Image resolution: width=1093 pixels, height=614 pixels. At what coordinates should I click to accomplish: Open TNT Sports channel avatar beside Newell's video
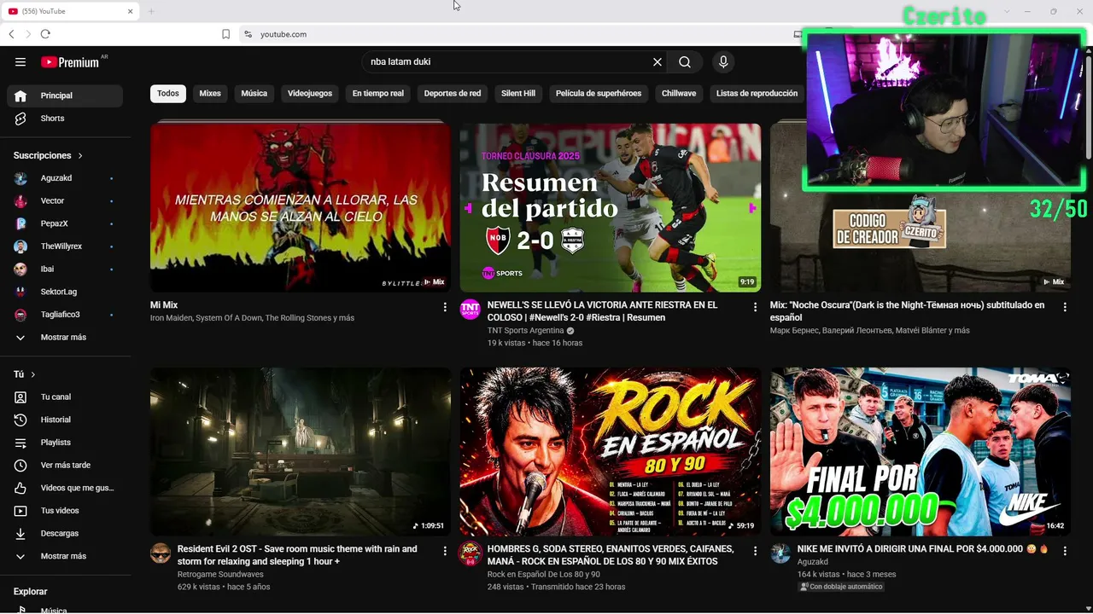[471, 309]
